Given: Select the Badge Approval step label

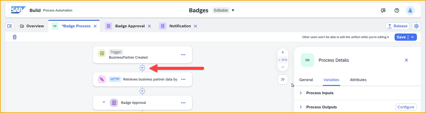Looking at the screenshot, I should coord(133,103).
